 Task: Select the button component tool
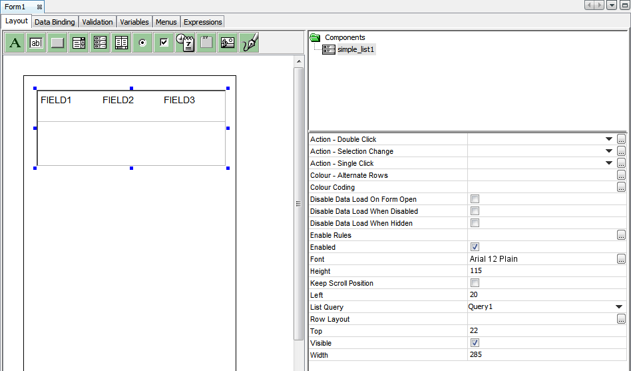point(58,43)
